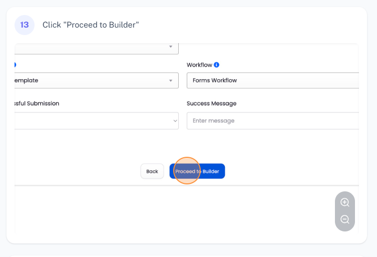Click the info icon beside Workflow
Image resolution: width=377 pixels, height=257 pixels.
pyautogui.click(x=216, y=65)
